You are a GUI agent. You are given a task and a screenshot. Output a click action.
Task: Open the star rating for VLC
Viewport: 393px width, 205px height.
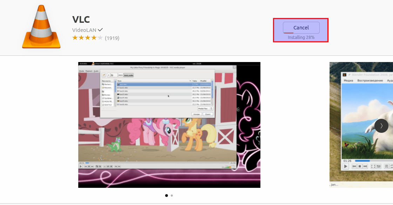point(88,38)
